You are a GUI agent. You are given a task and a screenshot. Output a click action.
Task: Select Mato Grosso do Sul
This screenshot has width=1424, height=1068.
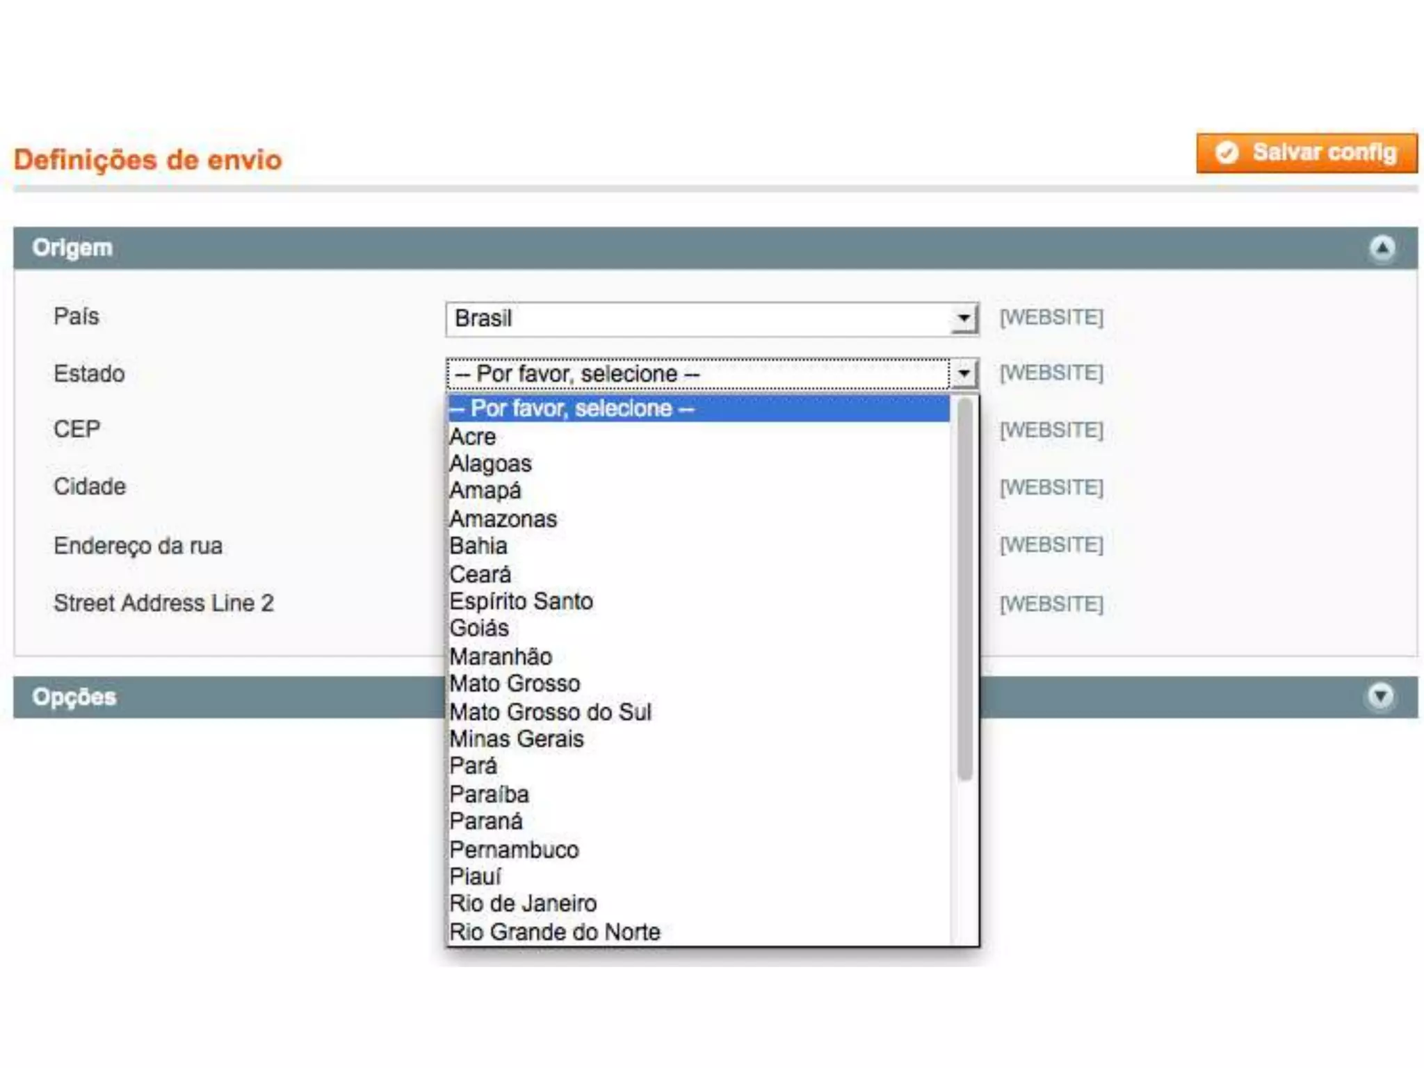(x=550, y=711)
